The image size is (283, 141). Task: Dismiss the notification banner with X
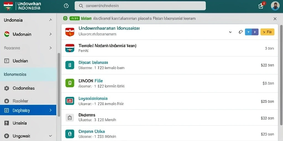(x=275, y=18)
